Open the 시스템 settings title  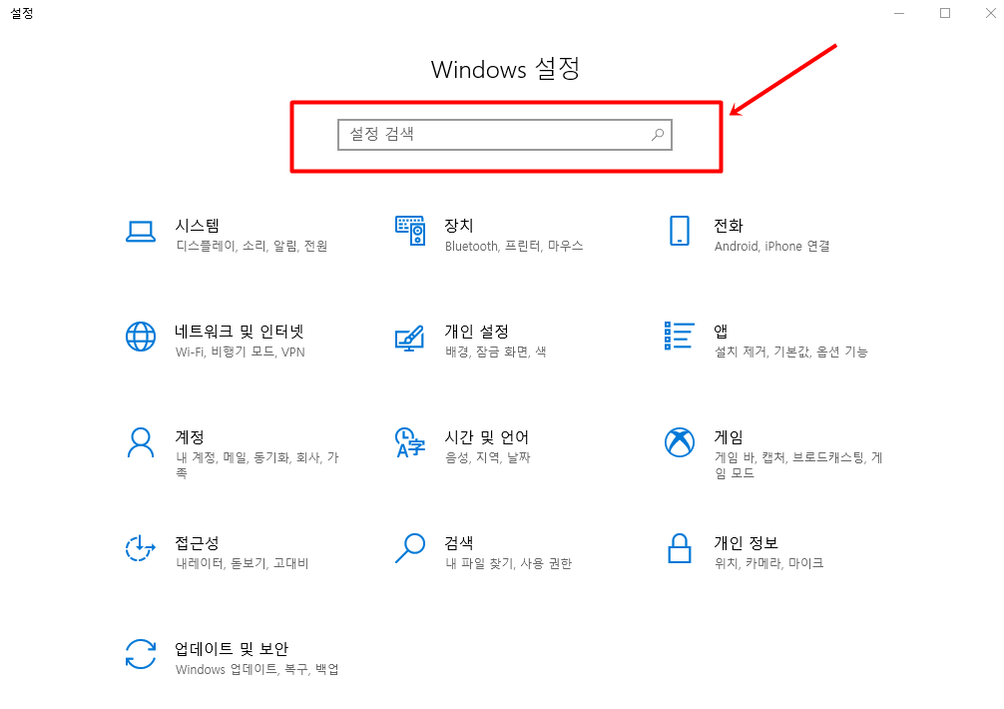tap(198, 226)
